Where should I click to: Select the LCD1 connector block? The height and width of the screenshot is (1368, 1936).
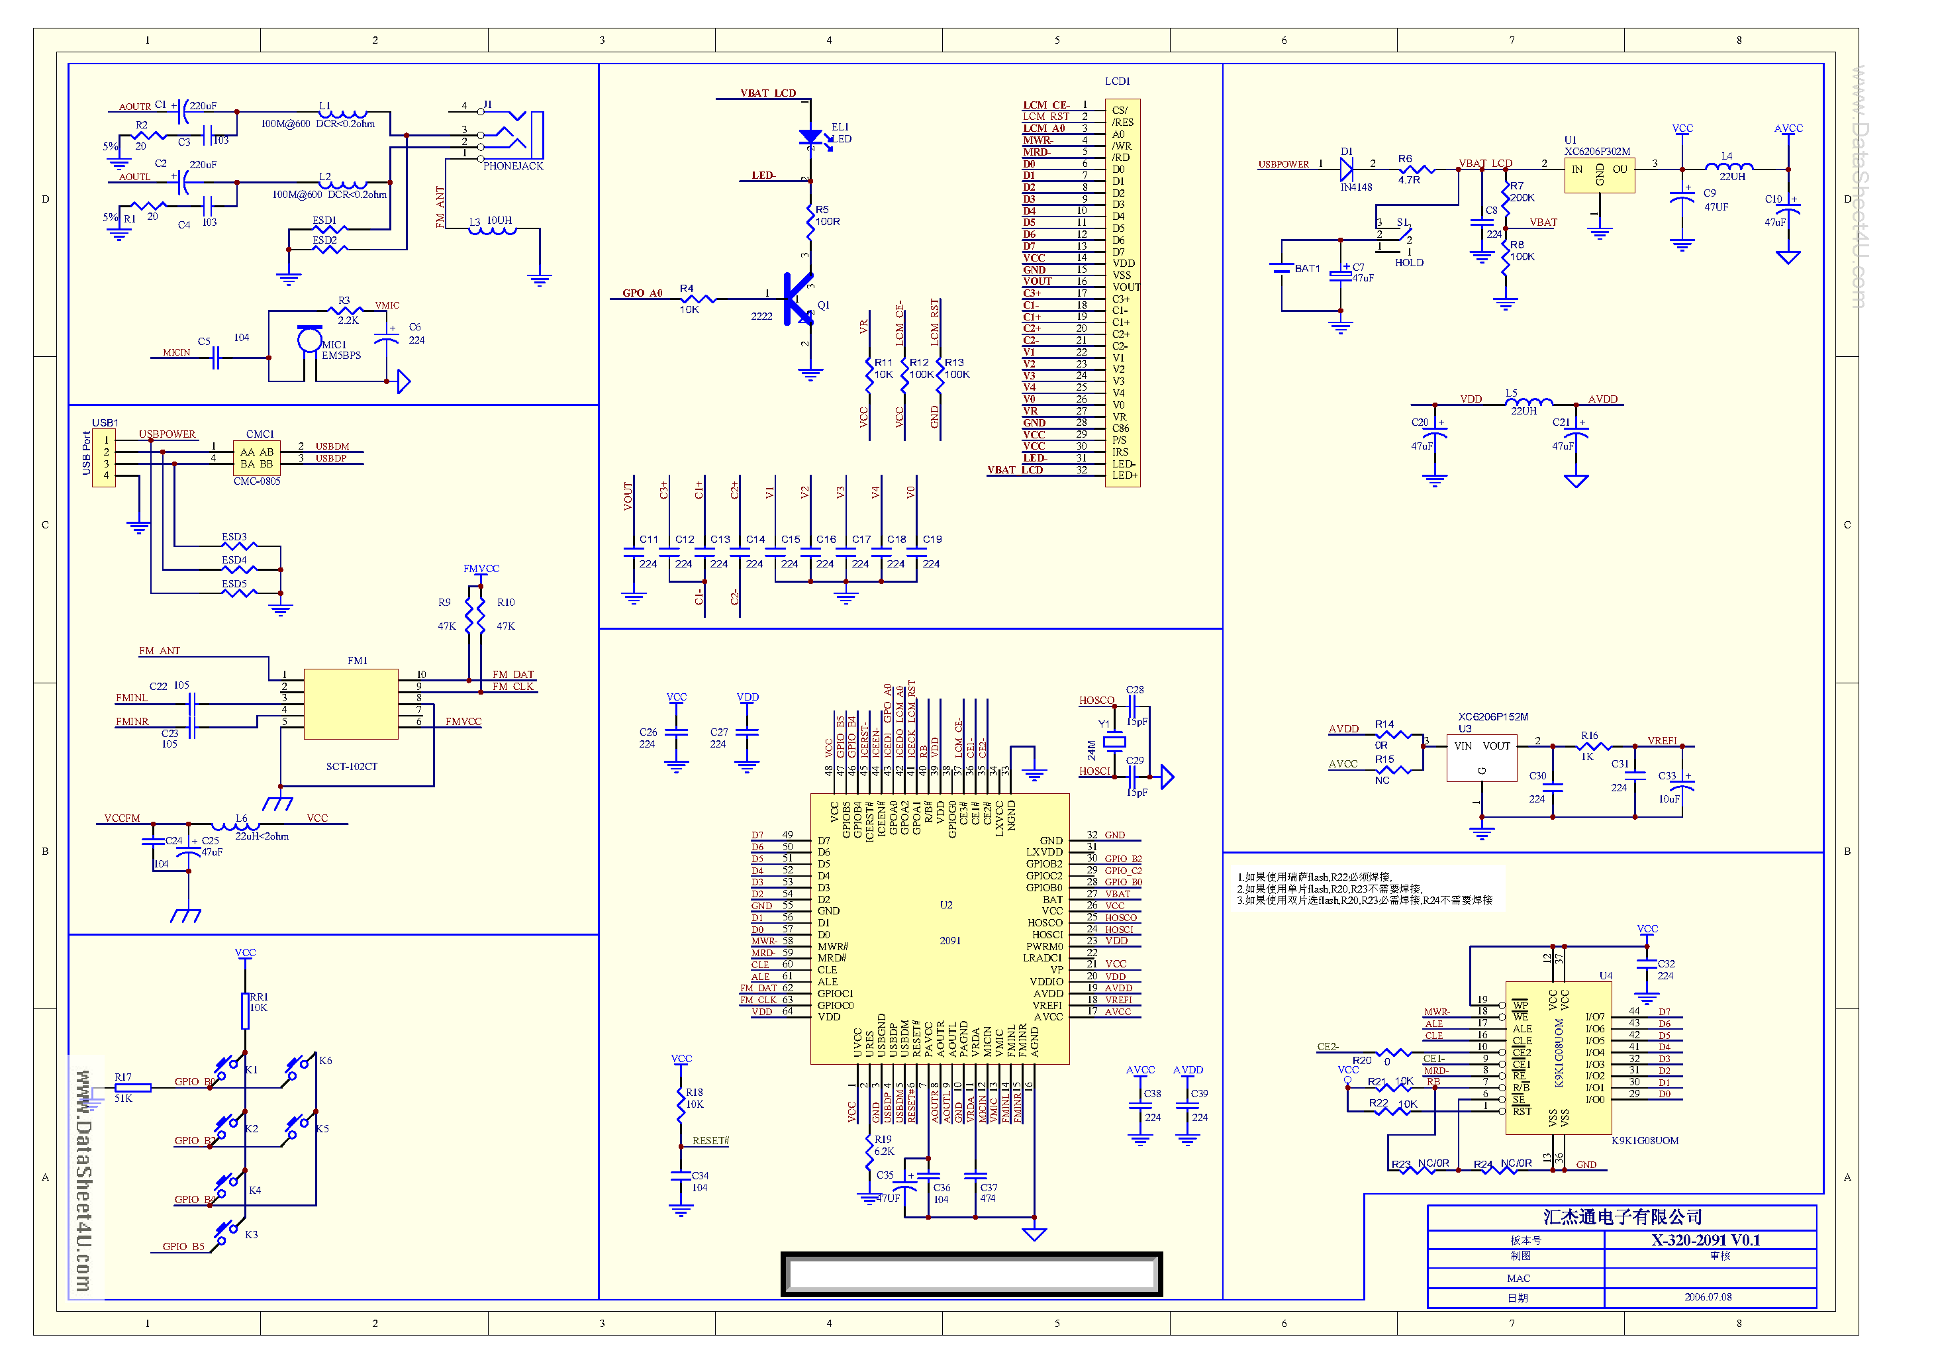pyautogui.click(x=1122, y=293)
